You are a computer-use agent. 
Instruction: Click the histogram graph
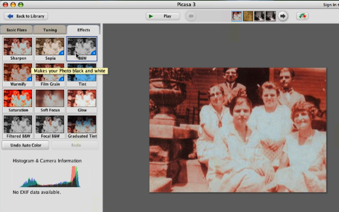click(51, 176)
